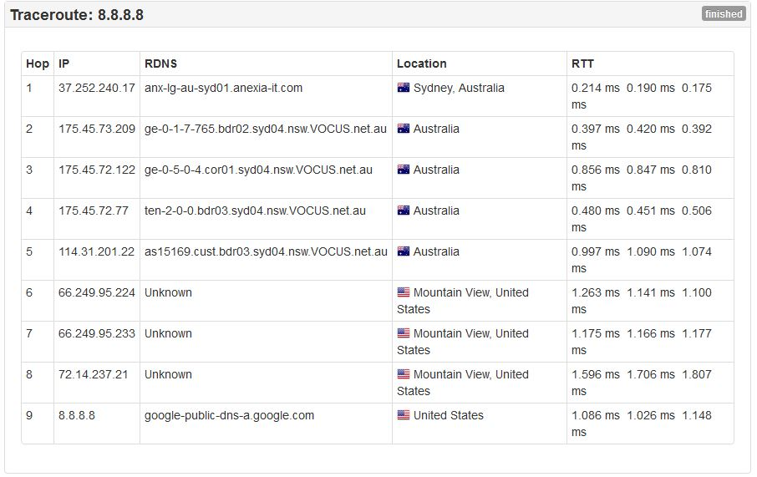Click the US flag icon in hop 6
The width and height of the screenshot is (757, 477).
point(404,292)
